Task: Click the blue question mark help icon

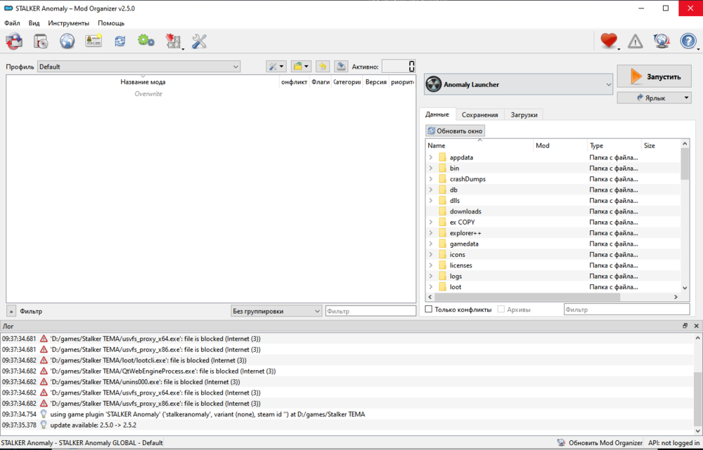Action: tap(688, 41)
